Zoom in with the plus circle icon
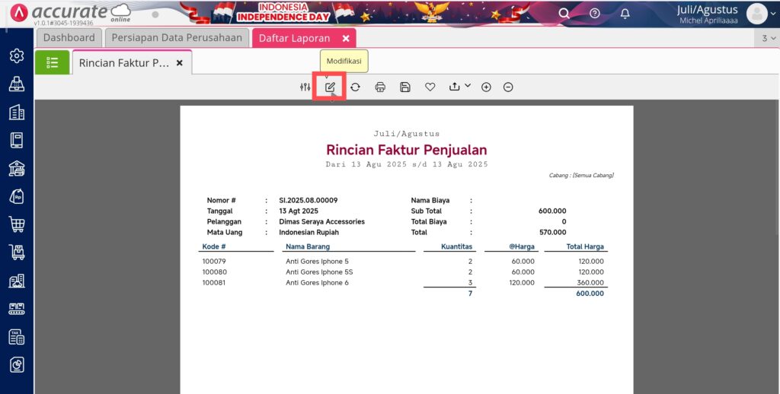This screenshot has width=780, height=394. coord(486,87)
